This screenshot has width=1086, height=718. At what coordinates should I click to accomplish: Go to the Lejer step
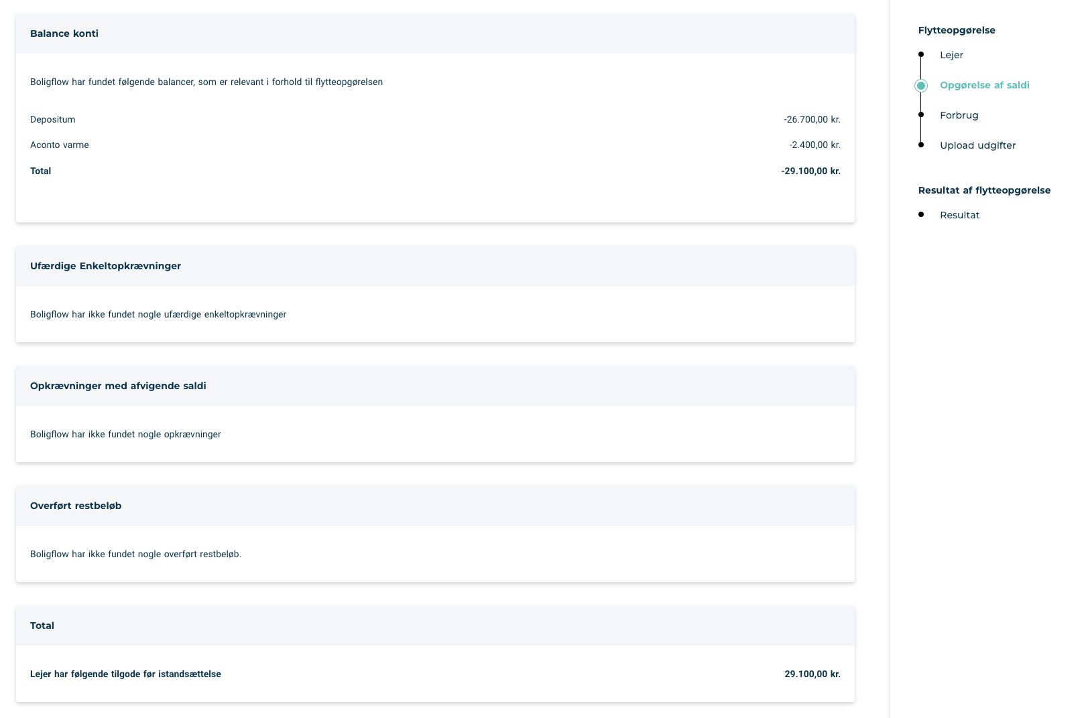[x=951, y=55]
